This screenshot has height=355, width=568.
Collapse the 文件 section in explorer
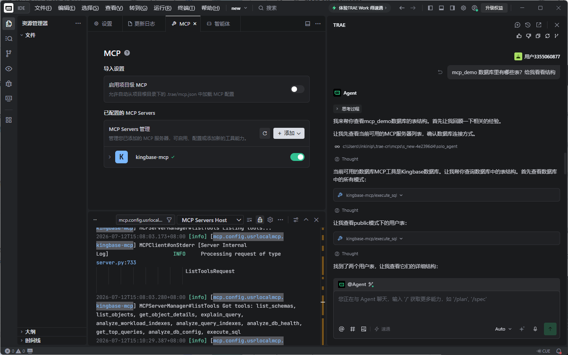(x=52, y=35)
